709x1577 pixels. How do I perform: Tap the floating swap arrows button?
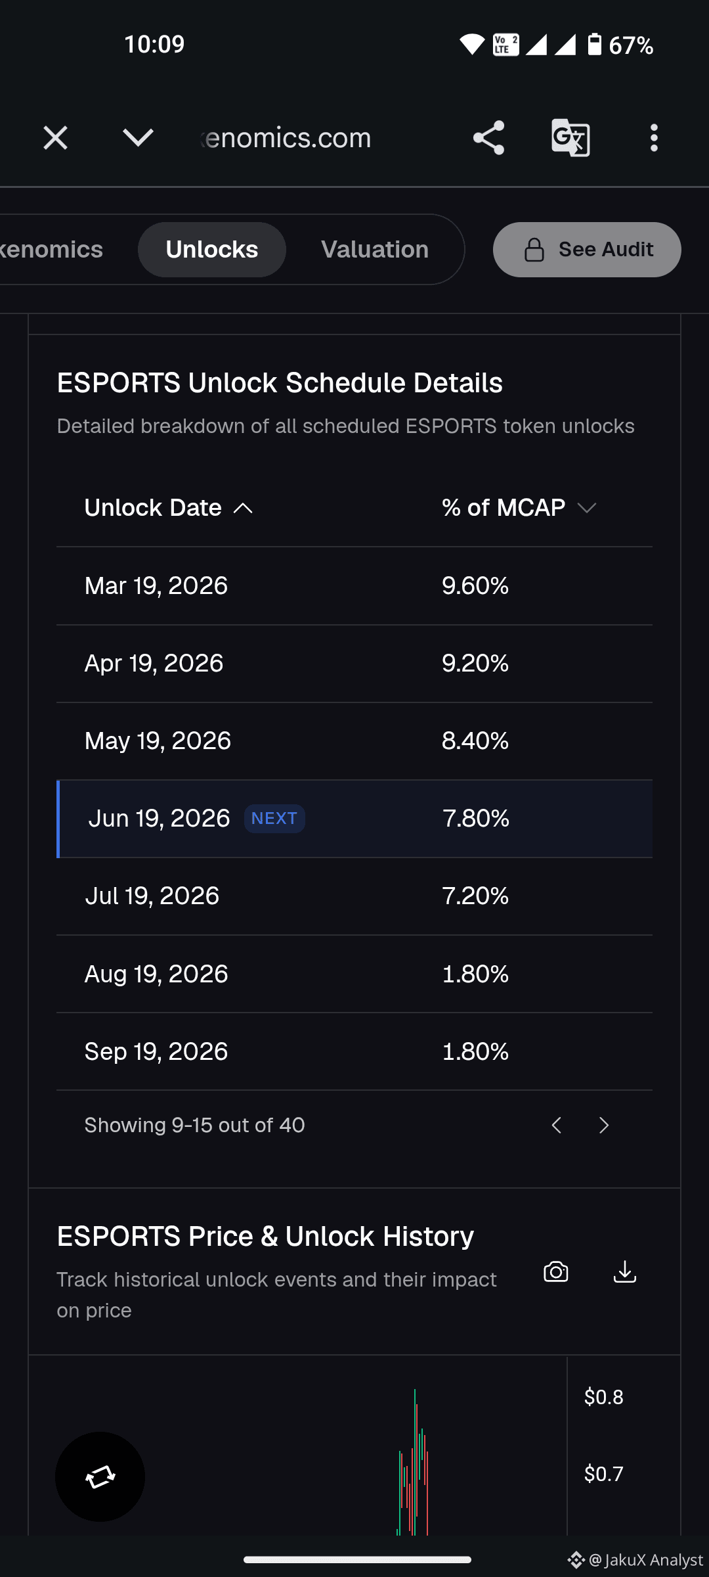click(x=100, y=1476)
